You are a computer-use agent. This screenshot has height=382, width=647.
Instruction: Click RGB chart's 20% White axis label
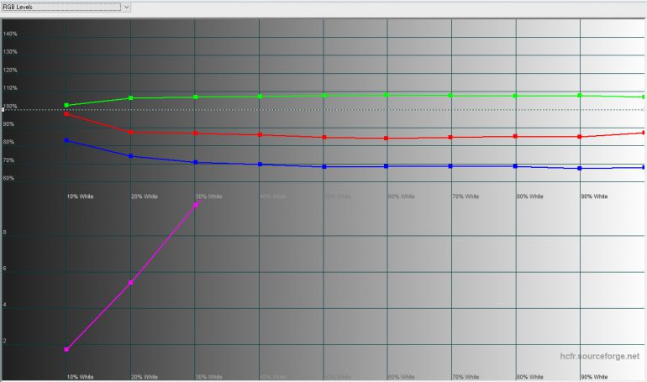coord(145,196)
